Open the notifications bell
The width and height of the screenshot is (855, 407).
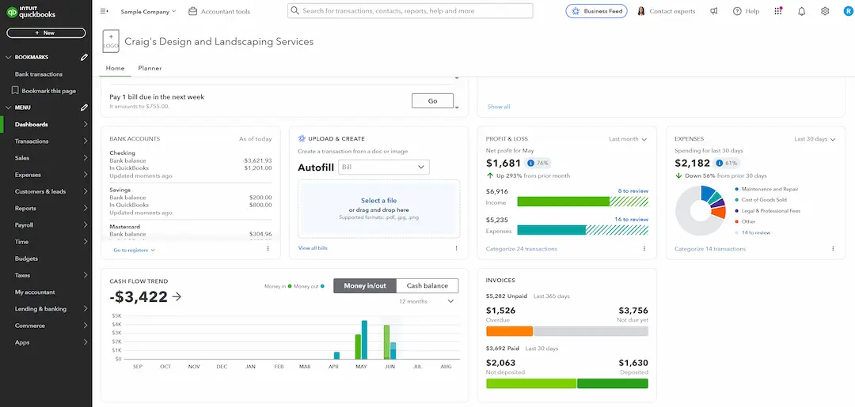click(x=801, y=11)
